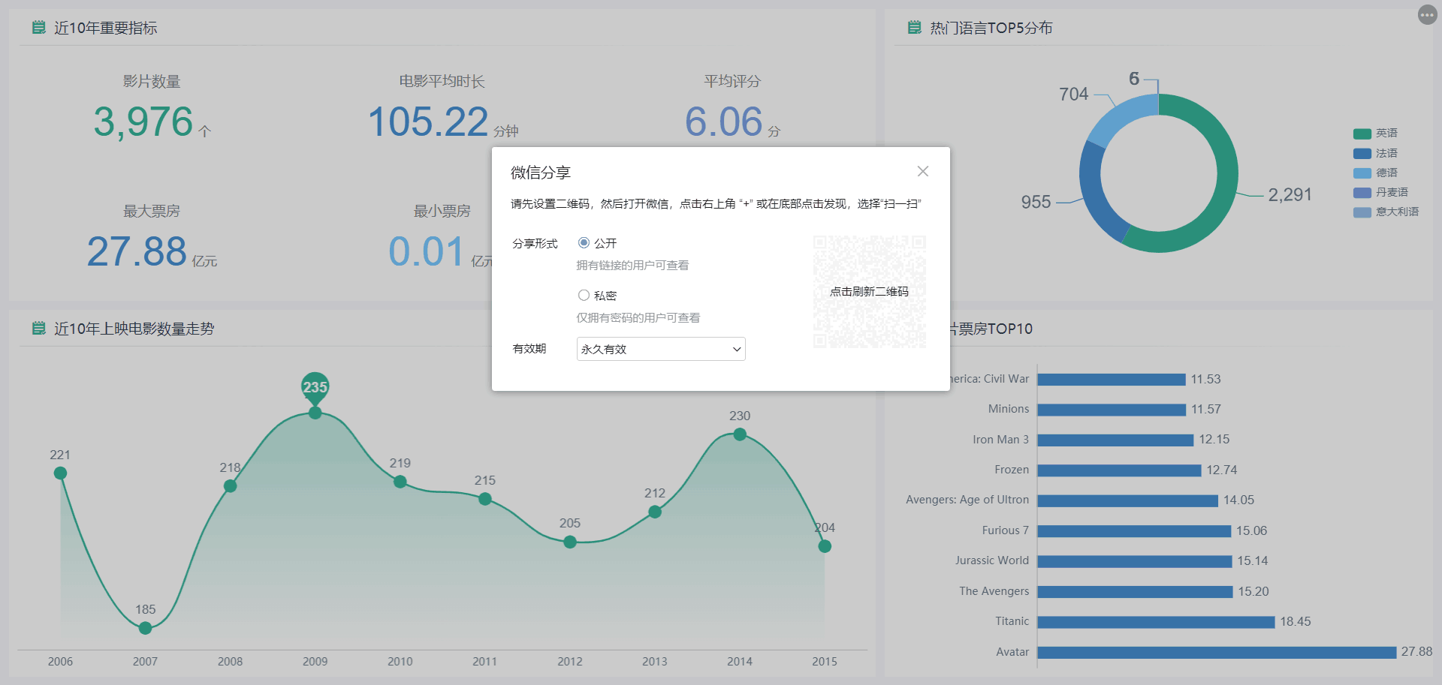Image resolution: width=1442 pixels, height=685 pixels.
Task: Click the 意大利语 legend label
Action: tap(1397, 212)
